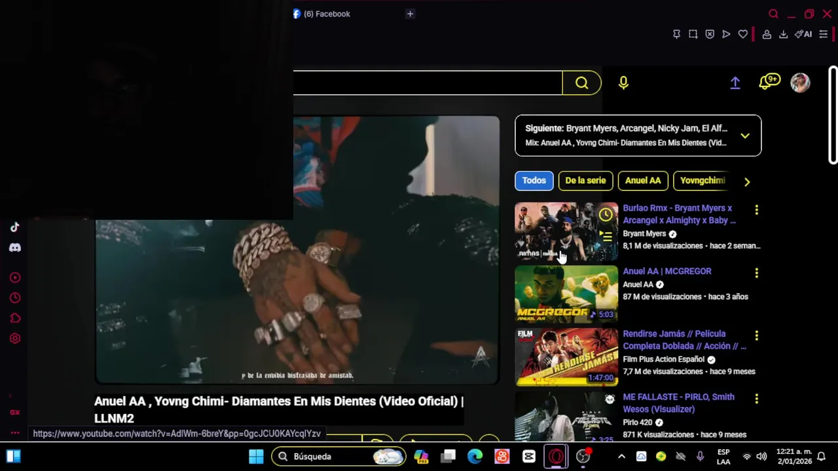Visit the Film Plus Action Español channel

click(x=664, y=359)
